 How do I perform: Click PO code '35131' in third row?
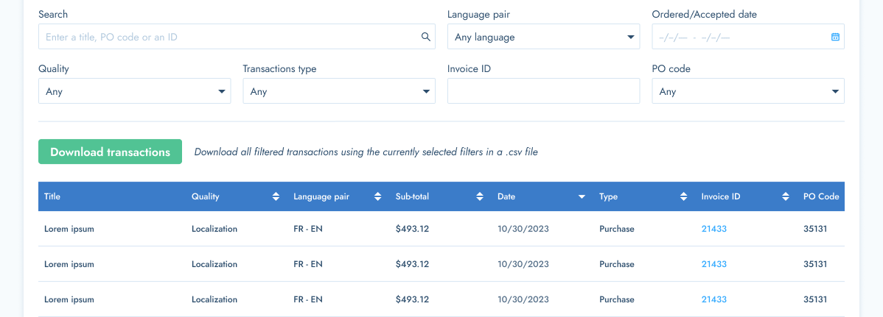click(815, 299)
